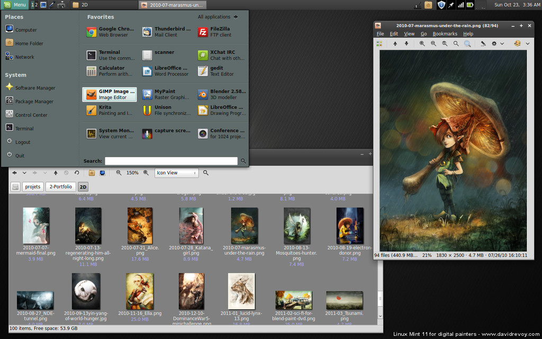Click the Search field in Mint menu
This screenshot has height=339, width=542.
[x=171, y=161]
